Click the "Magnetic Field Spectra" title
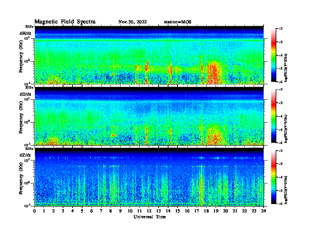Screen dimensions: 314x242 (x=65, y=22)
